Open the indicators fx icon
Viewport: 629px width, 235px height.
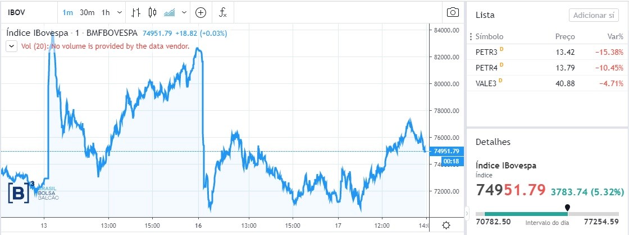pyautogui.click(x=223, y=12)
